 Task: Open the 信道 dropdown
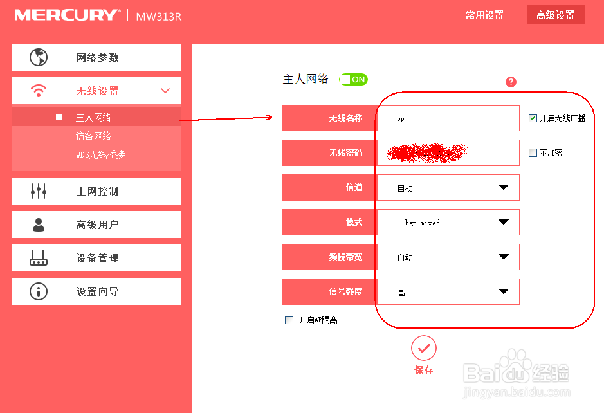click(x=448, y=188)
